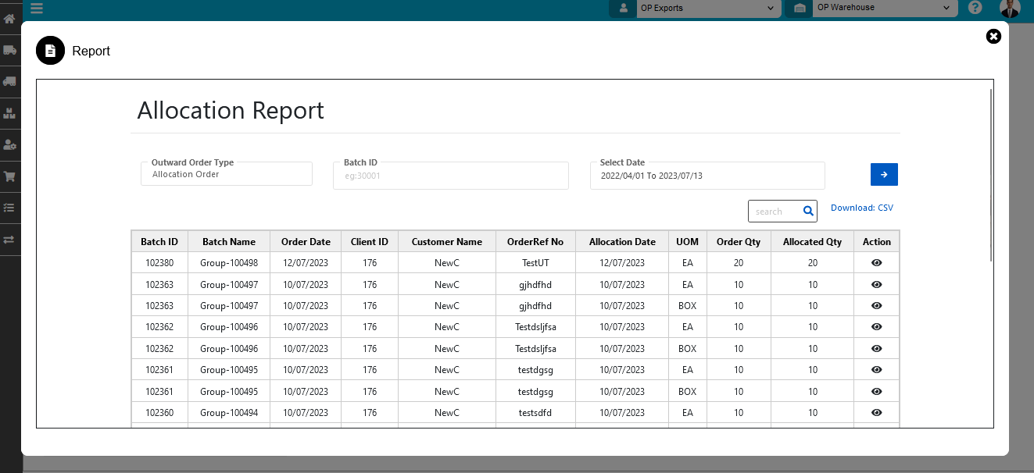Open the user profile avatar

(x=1010, y=8)
